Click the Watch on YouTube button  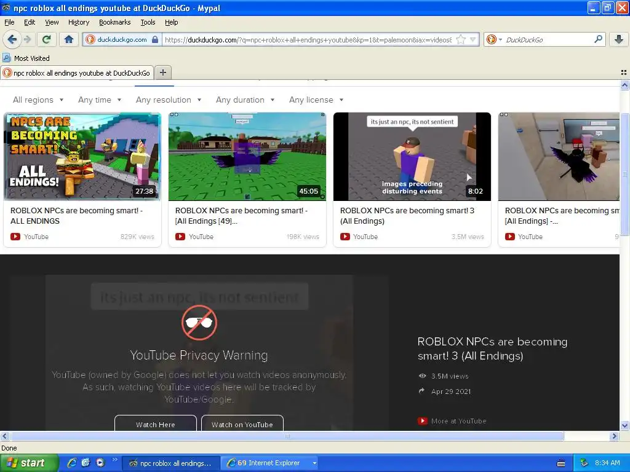[242, 424]
